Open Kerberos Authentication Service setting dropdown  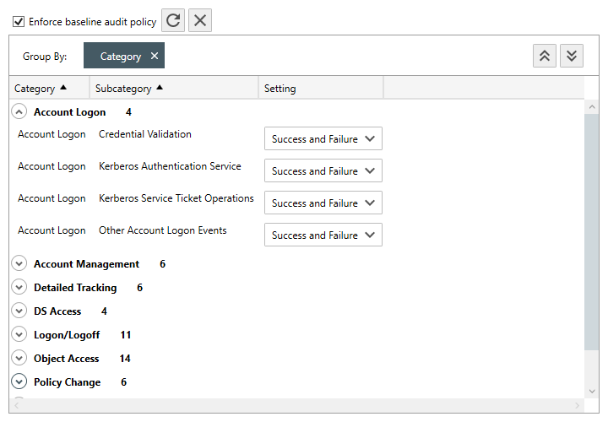point(323,171)
